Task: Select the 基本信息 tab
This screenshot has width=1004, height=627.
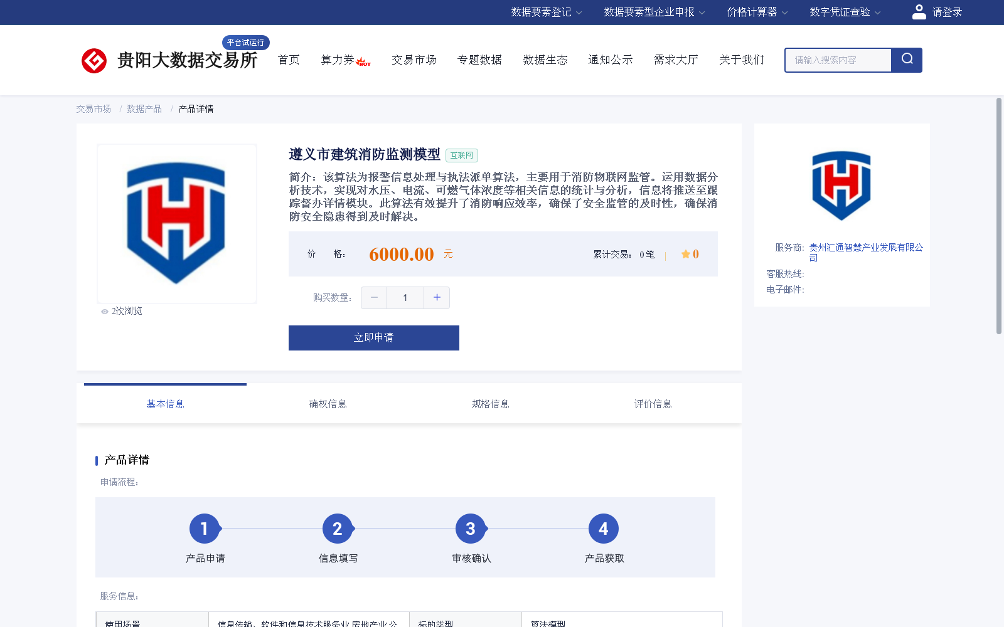Action: pyautogui.click(x=165, y=404)
